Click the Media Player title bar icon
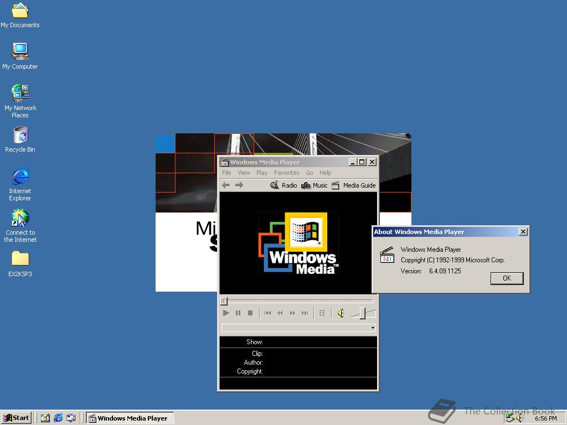 point(225,162)
